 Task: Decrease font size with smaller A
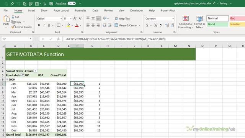pos(80,18)
